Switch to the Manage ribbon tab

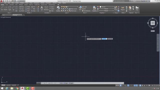click(21, 5)
